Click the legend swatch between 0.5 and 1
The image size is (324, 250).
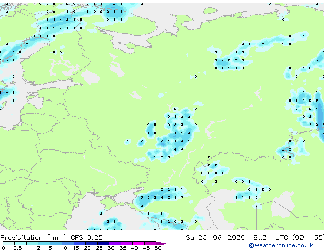20,243
